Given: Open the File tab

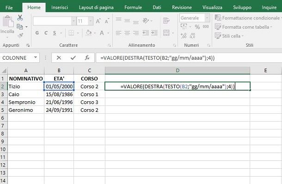Looking at the screenshot, I should (9, 7).
